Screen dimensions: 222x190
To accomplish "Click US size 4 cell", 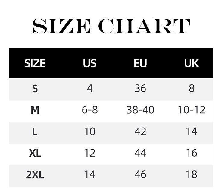I will pos(90,89).
